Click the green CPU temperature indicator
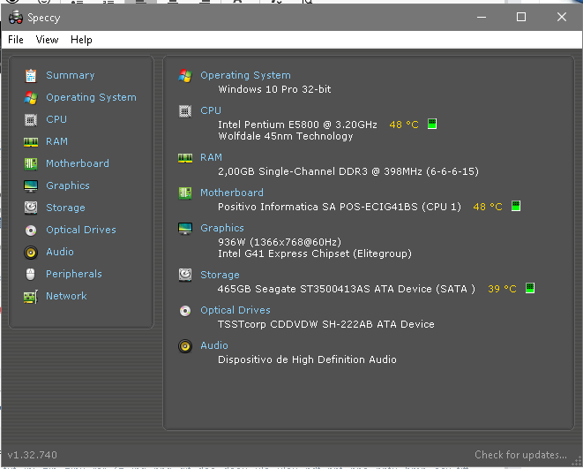This screenshot has height=469, width=583. [432, 124]
